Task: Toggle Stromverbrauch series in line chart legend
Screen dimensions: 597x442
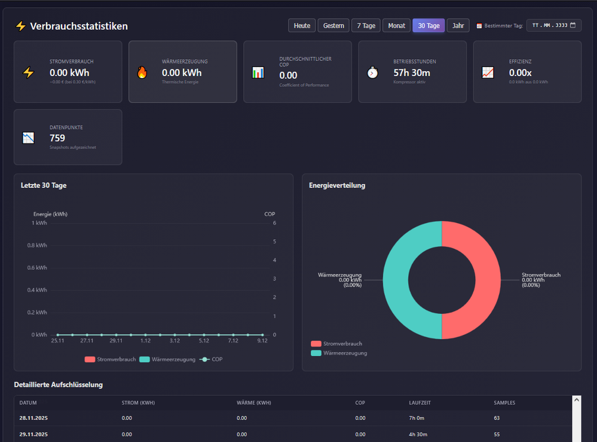Action: point(110,359)
